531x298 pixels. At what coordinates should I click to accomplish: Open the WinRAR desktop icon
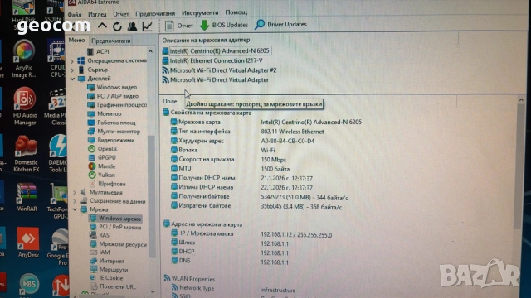pos(27,197)
